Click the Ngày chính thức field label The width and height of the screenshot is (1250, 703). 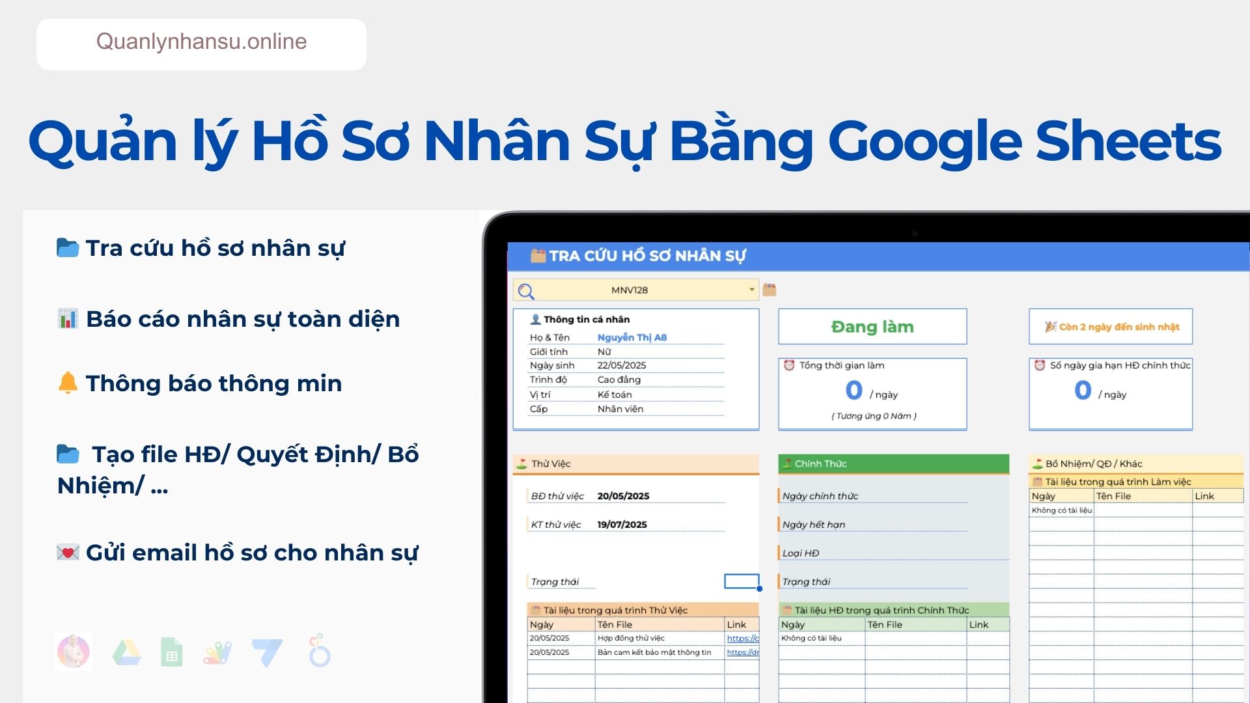[820, 496]
